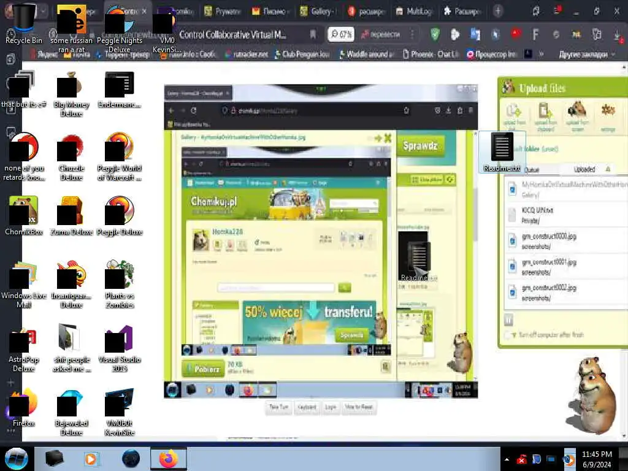Open Firefox desktop shortcut
628x471 pixels.
pos(23,407)
